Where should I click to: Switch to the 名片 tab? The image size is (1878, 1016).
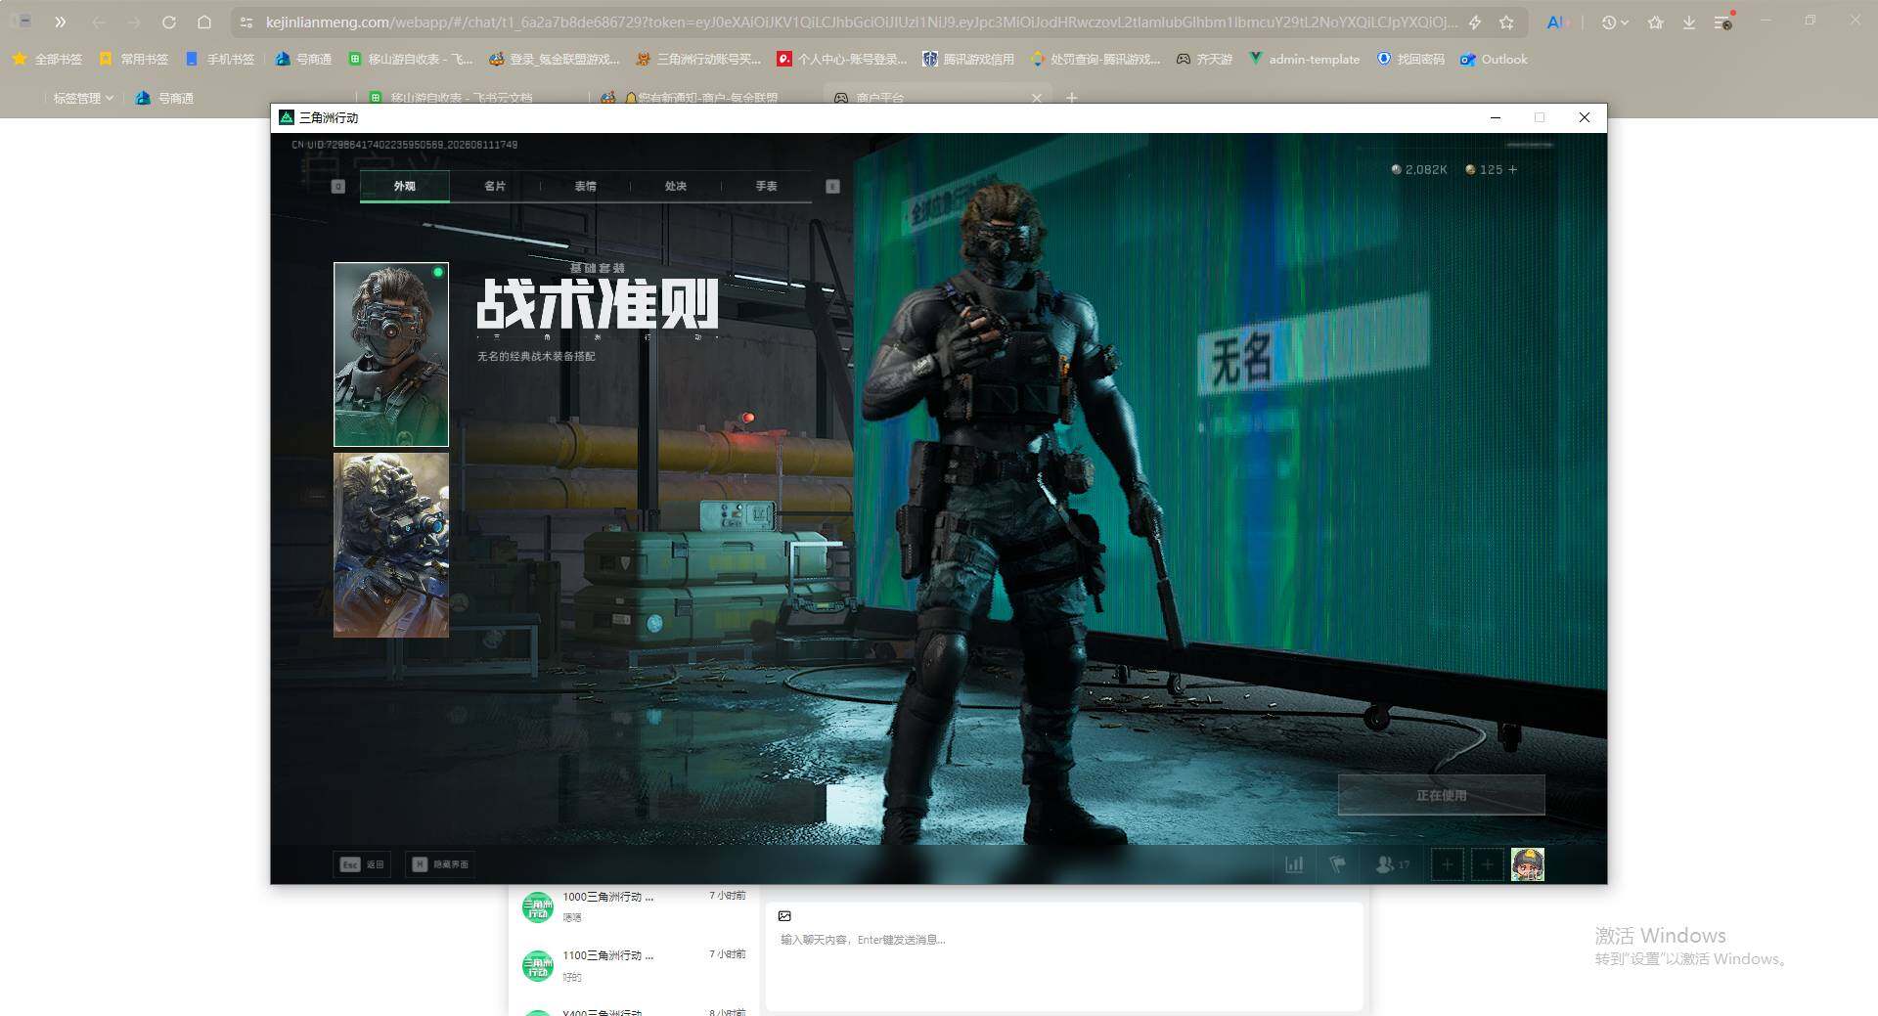click(495, 186)
